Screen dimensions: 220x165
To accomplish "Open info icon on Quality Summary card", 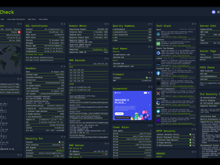I will pos(149,24).
